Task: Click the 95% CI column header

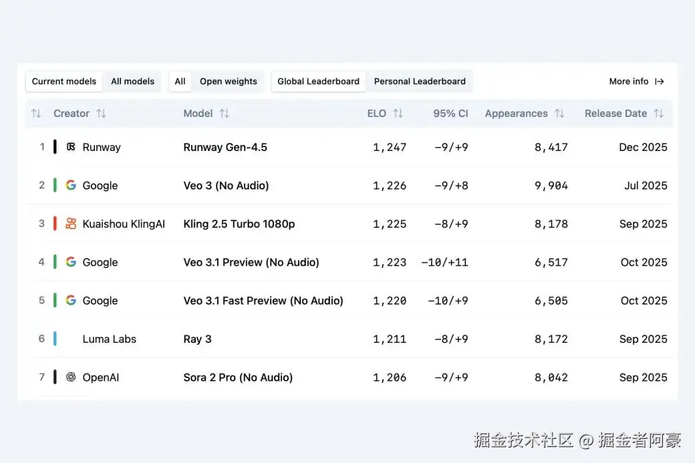Action: click(x=450, y=114)
